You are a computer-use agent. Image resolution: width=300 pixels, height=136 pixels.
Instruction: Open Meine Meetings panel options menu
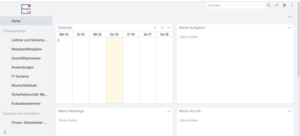tap(169, 111)
